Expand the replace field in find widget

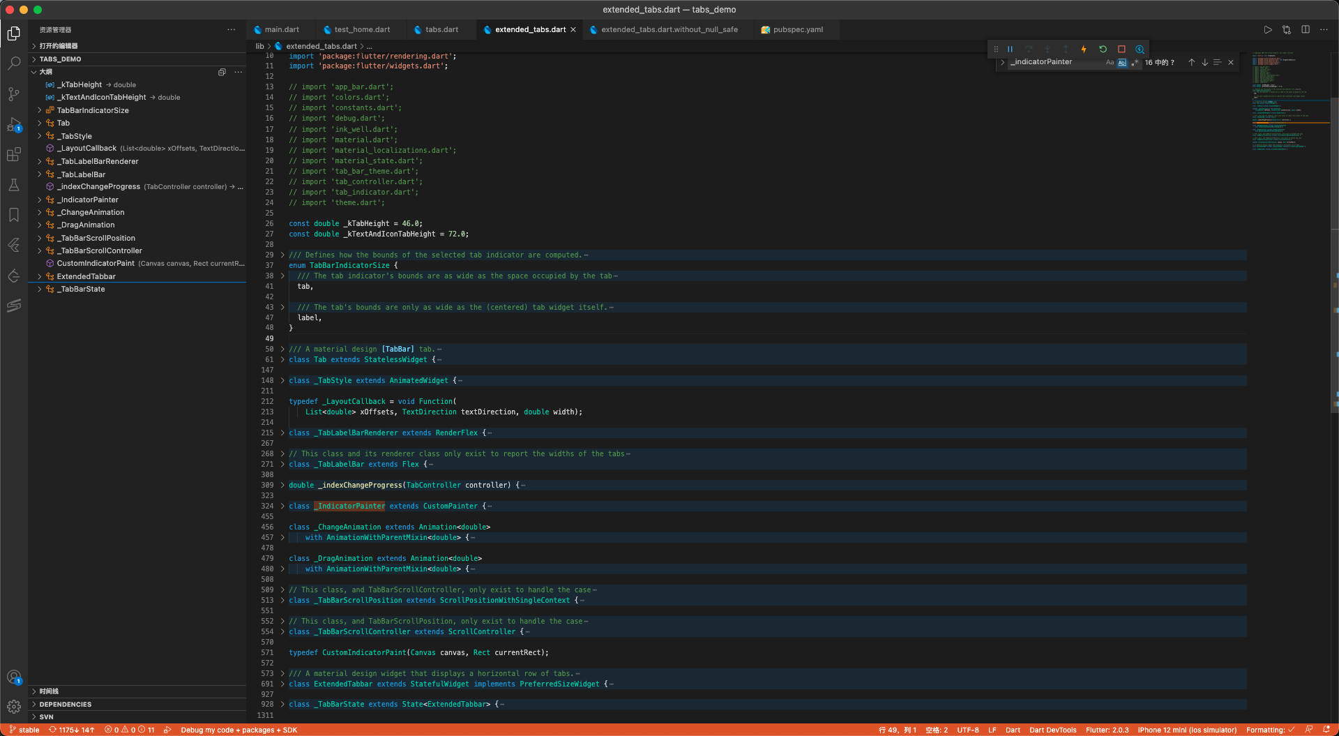[x=1003, y=62]
